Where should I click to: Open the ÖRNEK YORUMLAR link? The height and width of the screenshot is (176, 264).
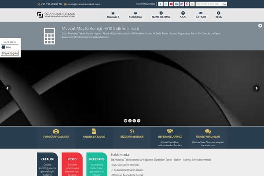pos(208,137)
